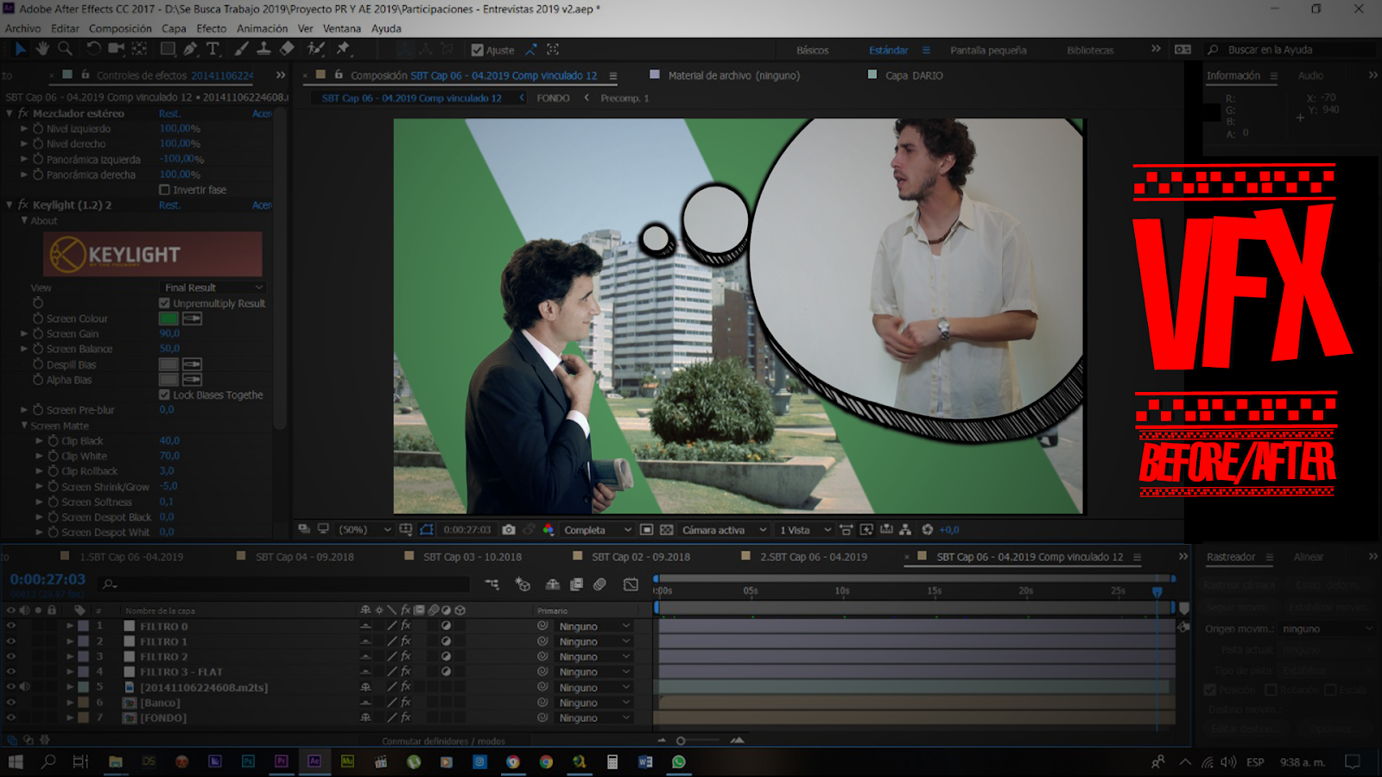Take a snapshot with camera icon

(509, 529)
